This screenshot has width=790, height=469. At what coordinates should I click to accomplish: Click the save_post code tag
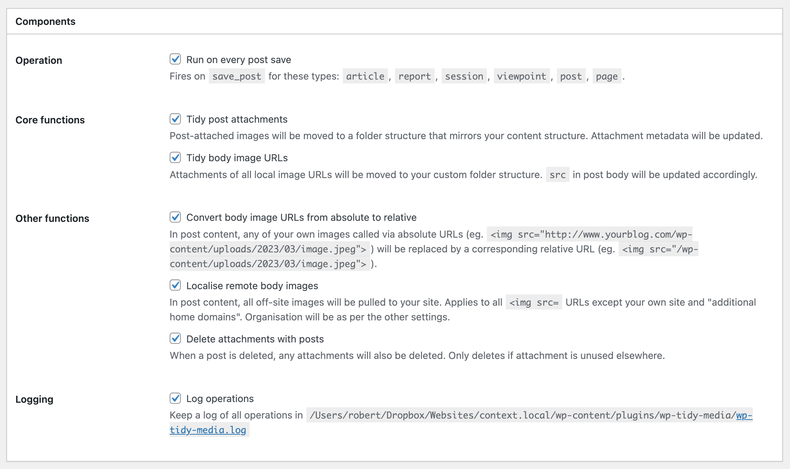click(237, 76)
